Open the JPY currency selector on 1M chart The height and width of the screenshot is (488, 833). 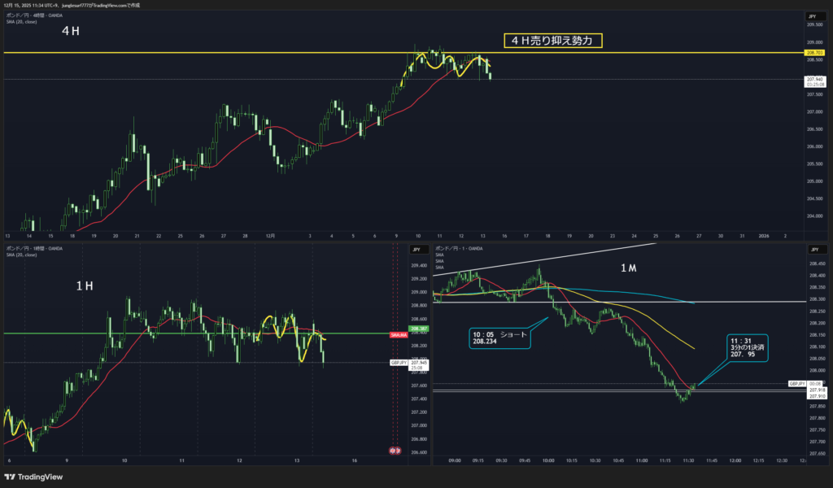[x=811, y=249]
